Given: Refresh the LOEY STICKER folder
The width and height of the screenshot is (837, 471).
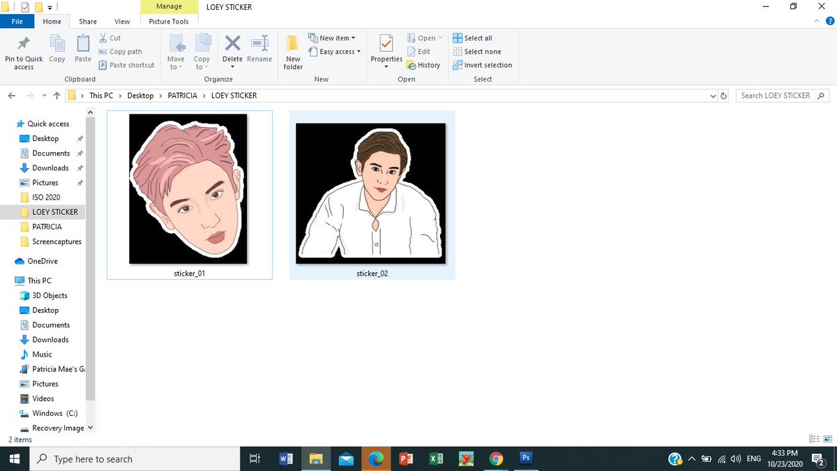Looking at the screenshot, I should (723, 96).
